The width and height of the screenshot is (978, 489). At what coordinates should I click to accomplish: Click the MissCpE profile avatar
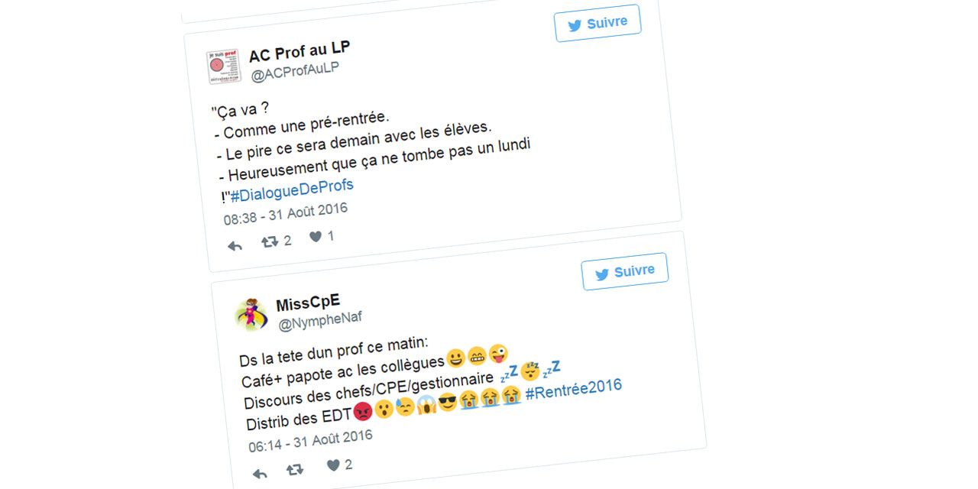pyautogui.click(x=251, y=314)
